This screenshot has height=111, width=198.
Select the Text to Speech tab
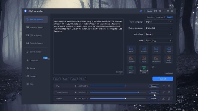[x=36, y=19]
